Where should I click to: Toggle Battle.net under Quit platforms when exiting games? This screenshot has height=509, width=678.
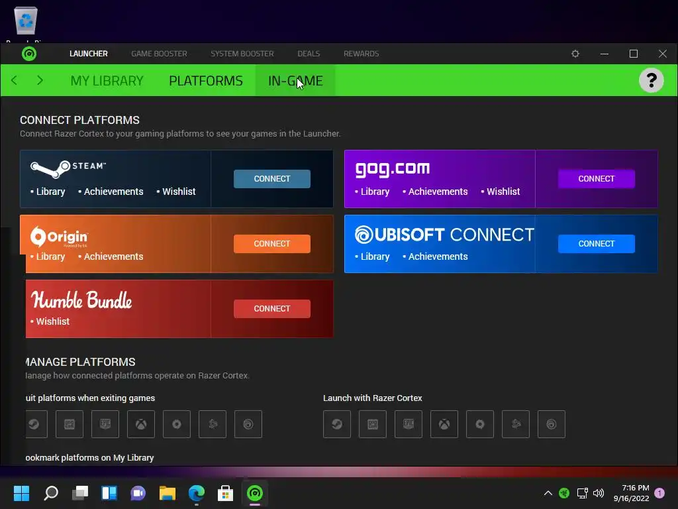tap(213, 424)
